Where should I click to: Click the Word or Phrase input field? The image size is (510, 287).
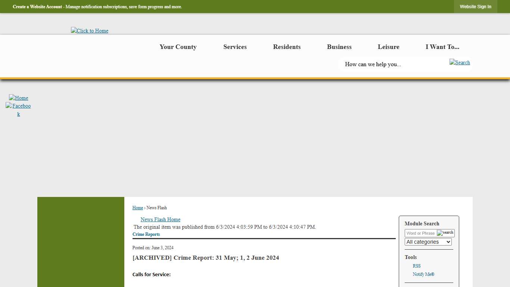coord(420,233)
